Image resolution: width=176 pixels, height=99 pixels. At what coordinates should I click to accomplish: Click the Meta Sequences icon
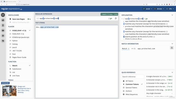coord(123,94)
